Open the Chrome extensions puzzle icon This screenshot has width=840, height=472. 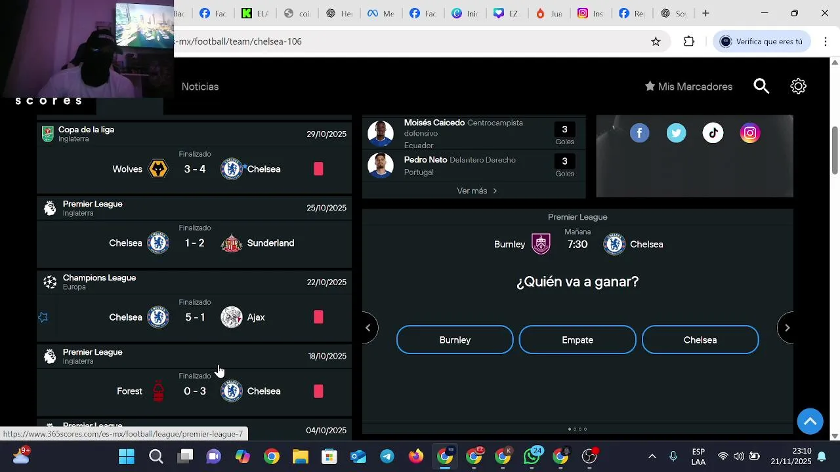coord(688,41)
